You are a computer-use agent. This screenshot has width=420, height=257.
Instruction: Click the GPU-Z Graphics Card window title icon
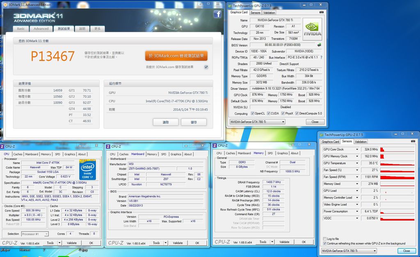click(230, 6)
